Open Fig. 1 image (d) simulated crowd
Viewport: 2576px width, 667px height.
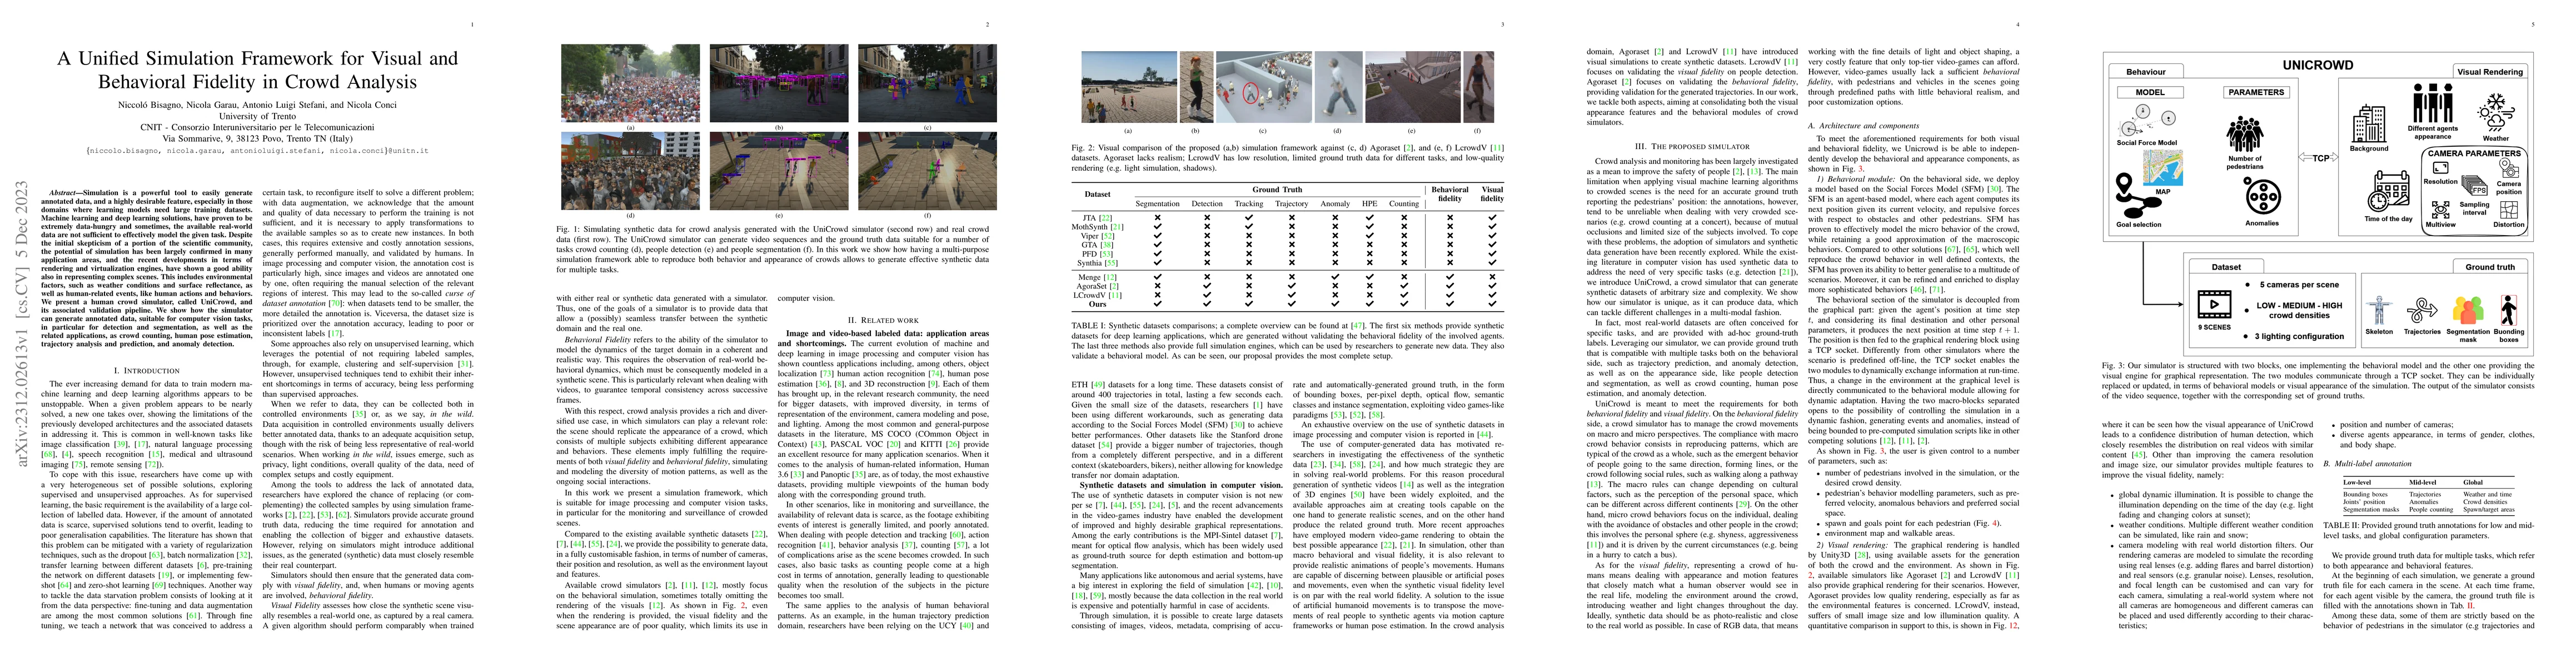click(x=630, y=171)
